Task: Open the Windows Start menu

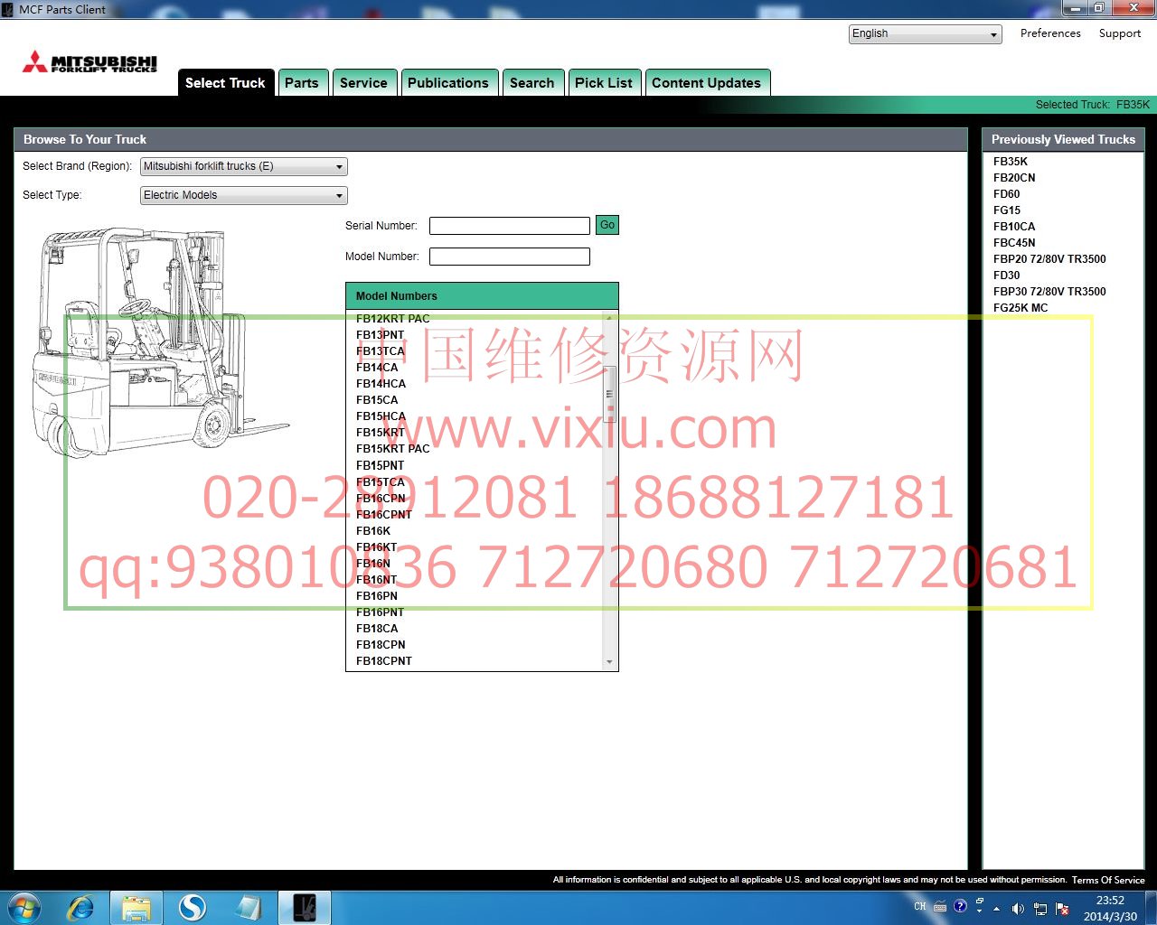Action: (24, 907)
